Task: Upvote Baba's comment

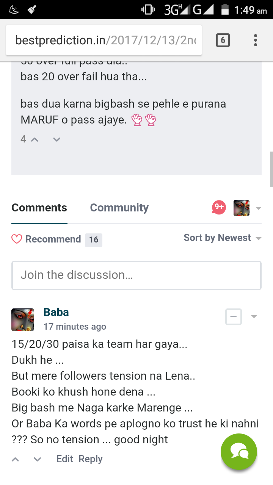Action: click(x=15, y=459)
